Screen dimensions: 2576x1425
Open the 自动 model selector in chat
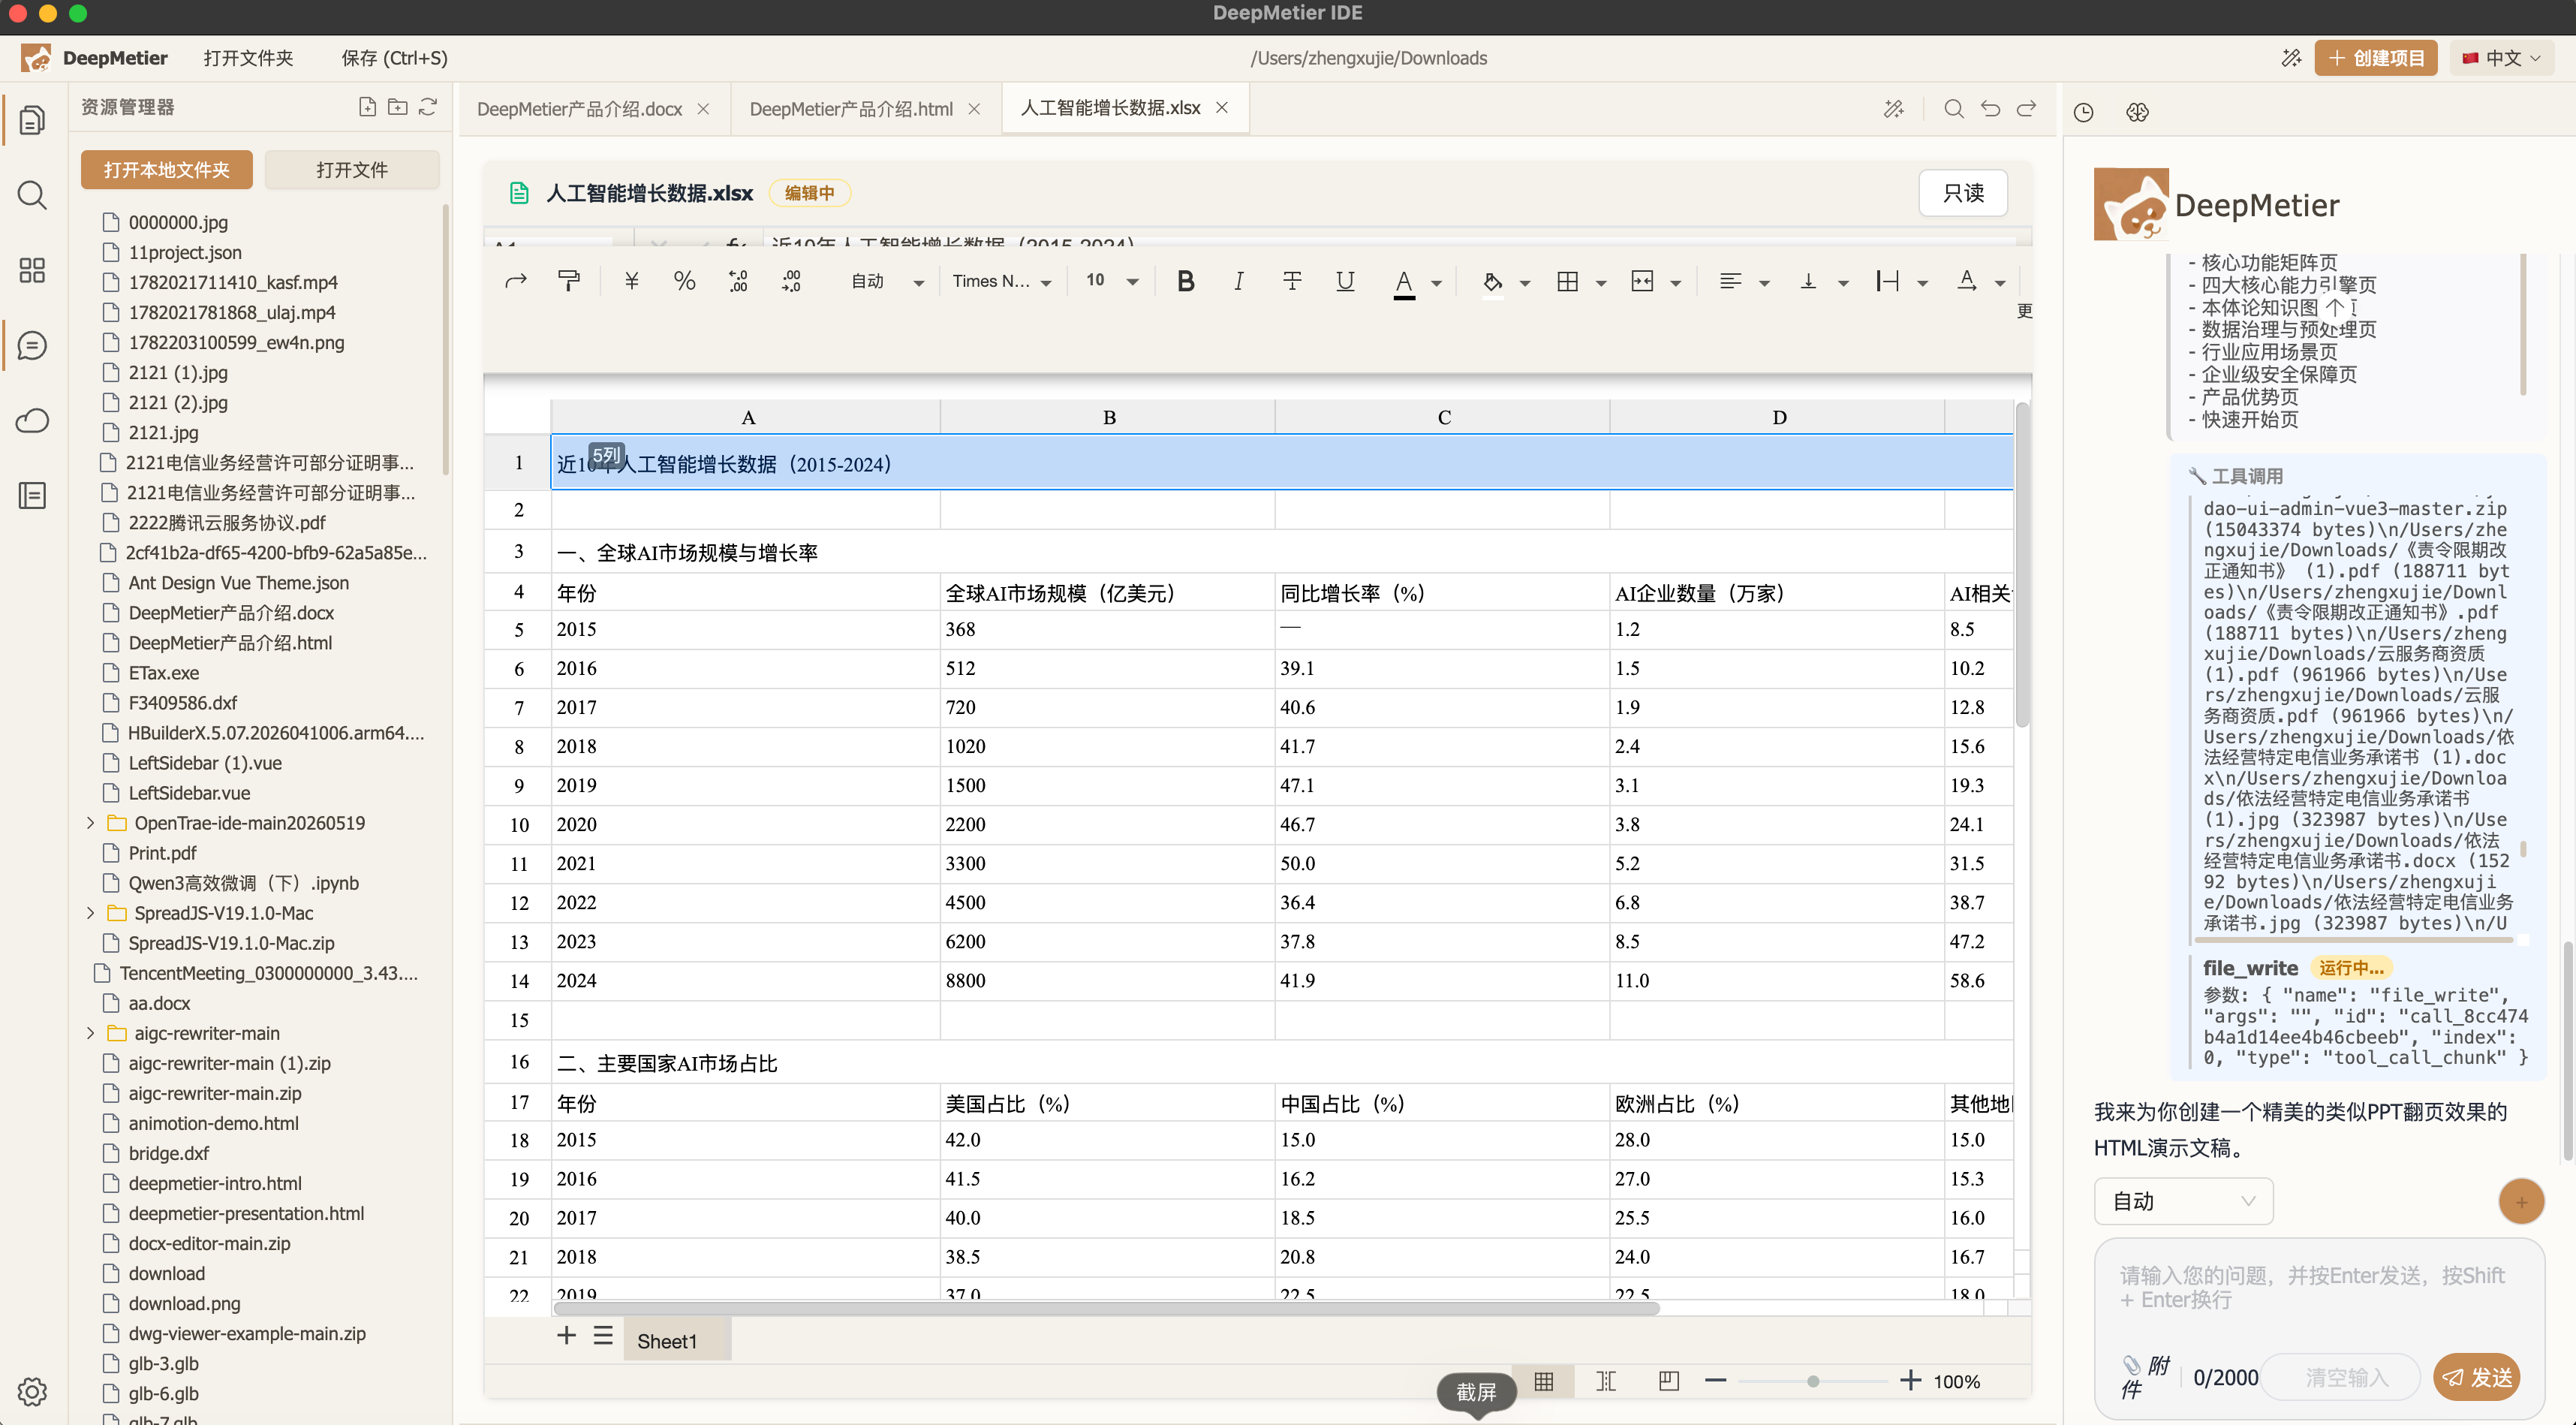[x=2183, y=1200]
